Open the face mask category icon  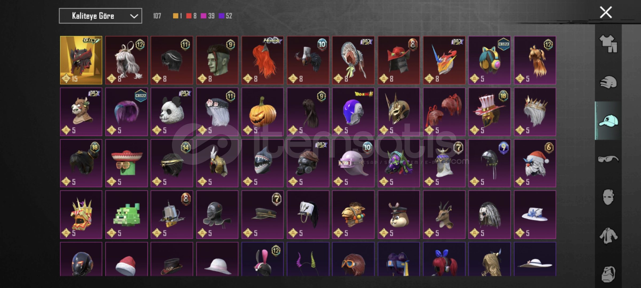608,197
